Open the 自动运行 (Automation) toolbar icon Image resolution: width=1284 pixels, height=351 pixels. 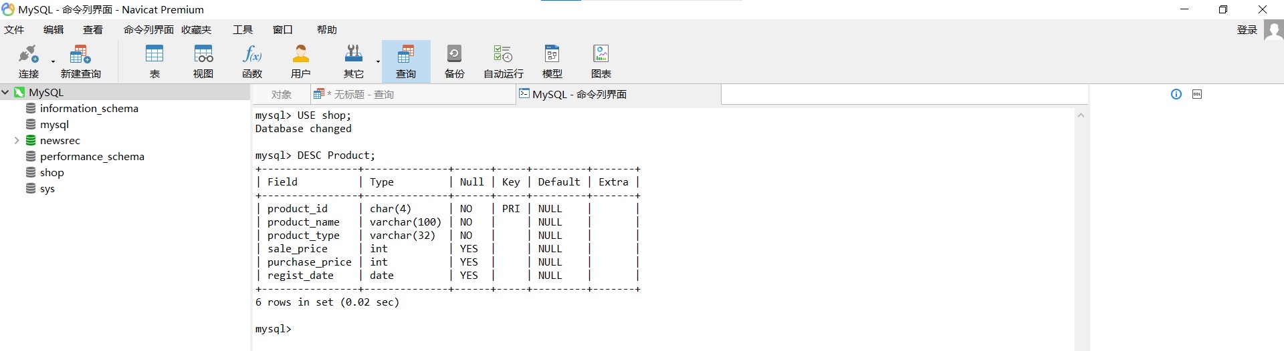[504, 62]
